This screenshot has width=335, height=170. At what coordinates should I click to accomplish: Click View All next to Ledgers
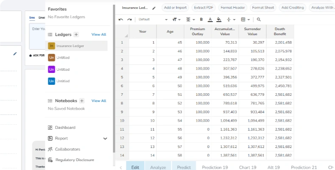click(x=99, y=34)
